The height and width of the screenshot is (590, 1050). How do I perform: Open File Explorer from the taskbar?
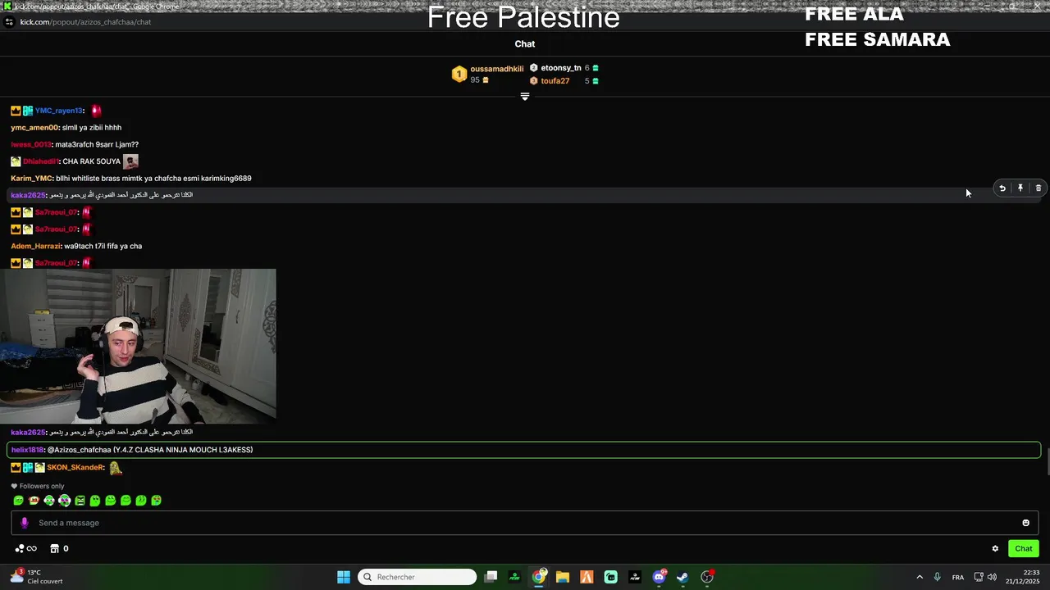click(563, 577)
